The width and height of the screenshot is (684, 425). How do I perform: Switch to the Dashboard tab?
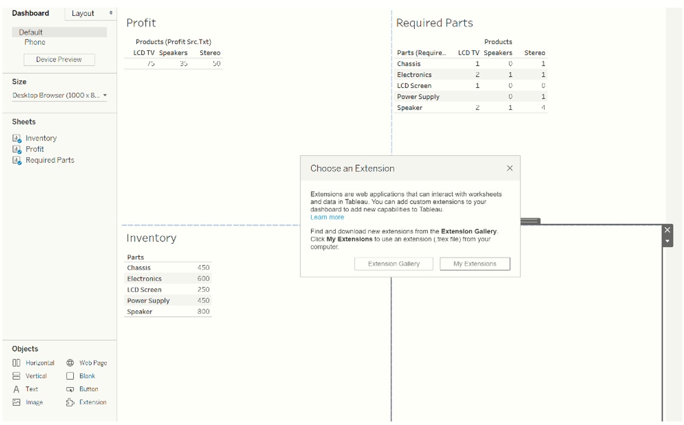pos(31,13)
